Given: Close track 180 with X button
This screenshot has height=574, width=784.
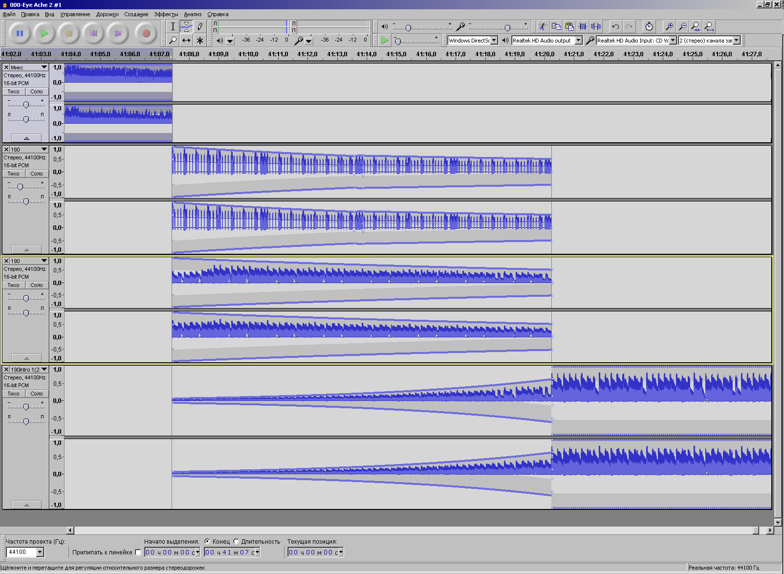Looking at the screenshot, I should [x=6, y=150].
